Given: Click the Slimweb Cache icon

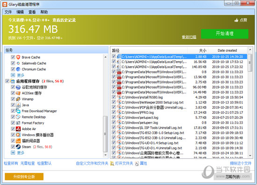Looking at the screenshot, I should [x=18, y=63].
